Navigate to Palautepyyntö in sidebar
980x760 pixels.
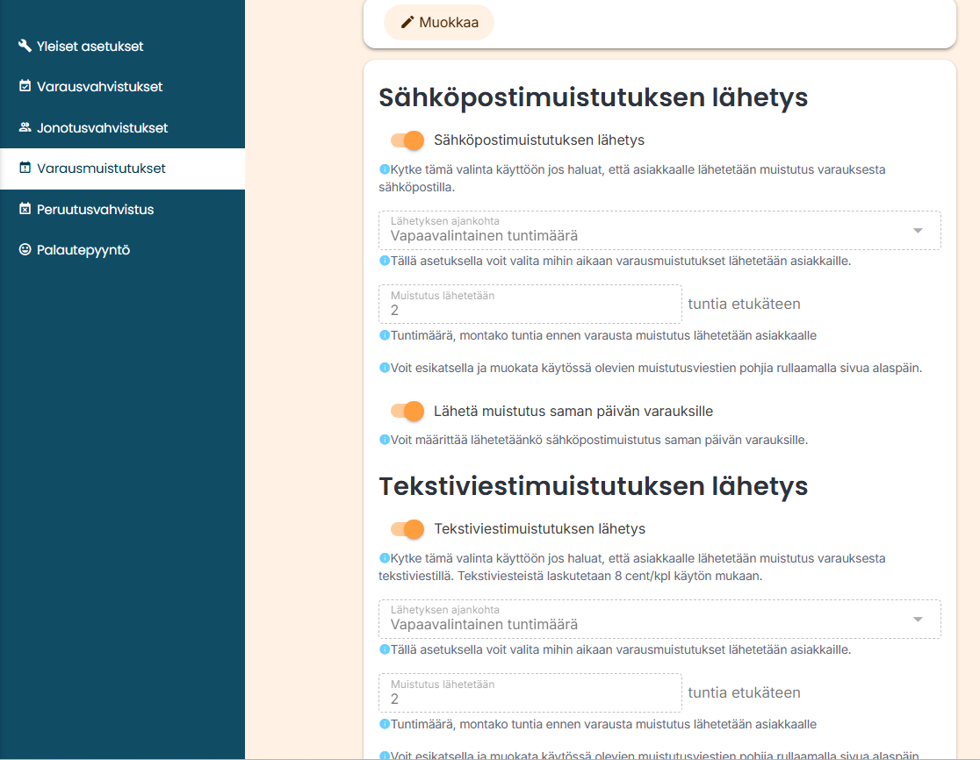pyautogui.click(x=83, y=250)
